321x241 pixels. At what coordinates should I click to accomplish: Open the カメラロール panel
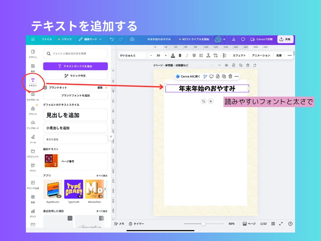point(33,95)
